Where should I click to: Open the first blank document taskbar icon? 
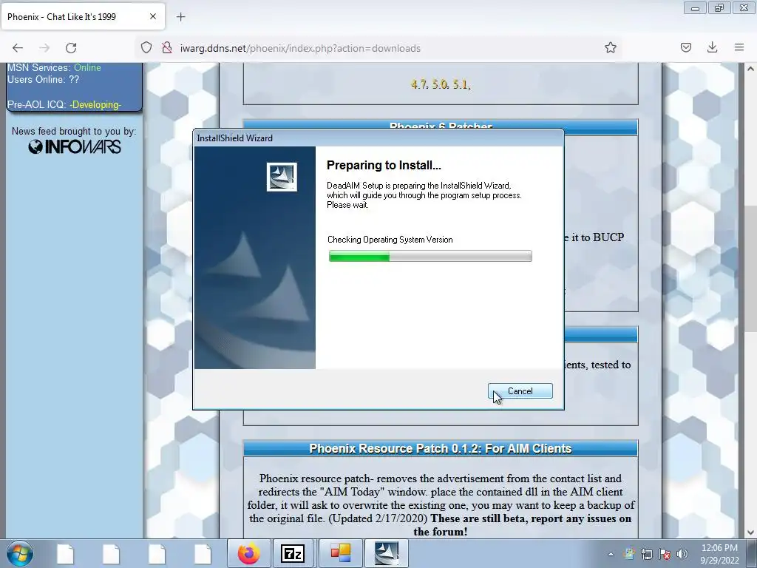click(x=66, y=553)
